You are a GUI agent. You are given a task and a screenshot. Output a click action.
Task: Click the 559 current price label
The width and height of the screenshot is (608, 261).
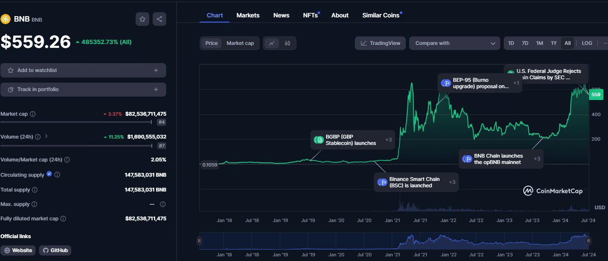pos(596,94)
